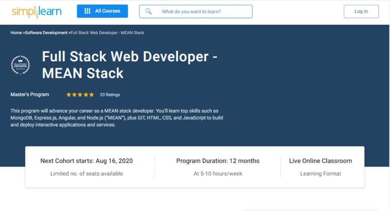390x211 pixels.
Task: Click 'Program Duration: 12 months'
Action: tap(218, 161)
